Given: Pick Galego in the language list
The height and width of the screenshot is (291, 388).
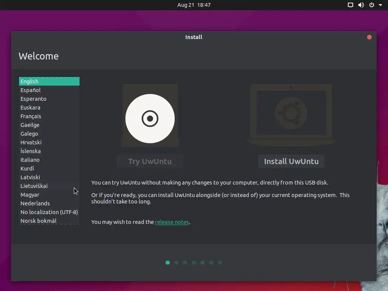Looking at the screenshot, I should click(49, 134).
